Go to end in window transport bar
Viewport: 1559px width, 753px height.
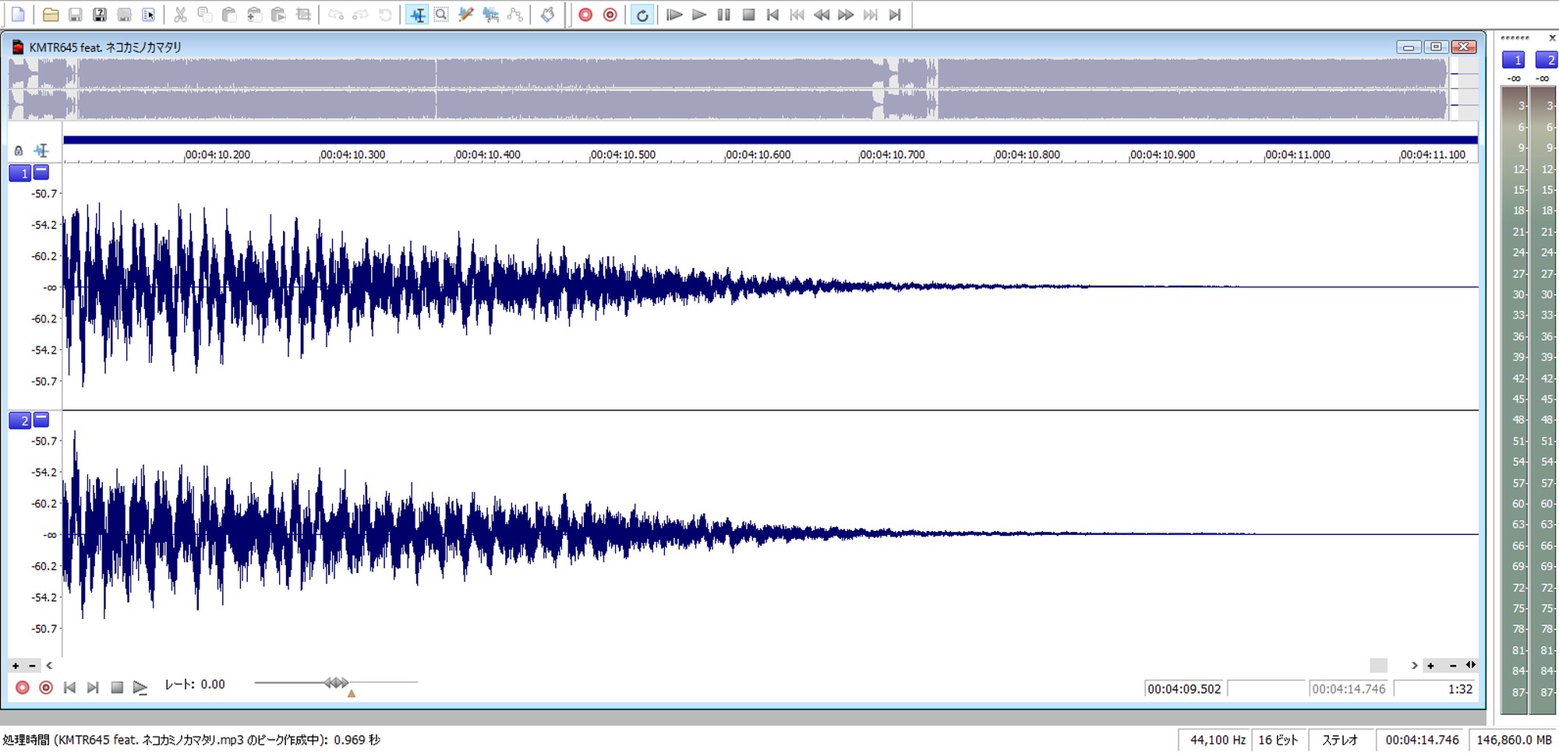click(93, 688)
